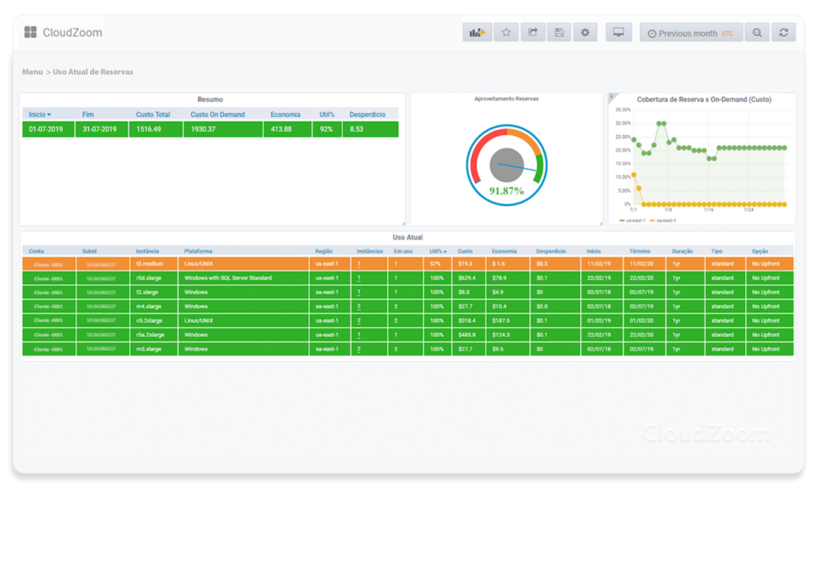Change sort order via the Útil% column arrow
Image resolution: width=815 pixels, height=563 pixels.
coord(440,250)
